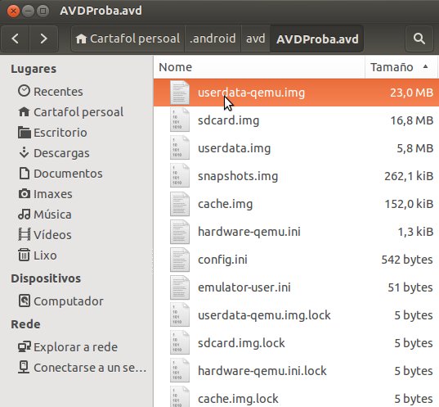Click the binary file icon of sdcard.img
The height and width of the screenshot is (407, 439).
(180, 120)
